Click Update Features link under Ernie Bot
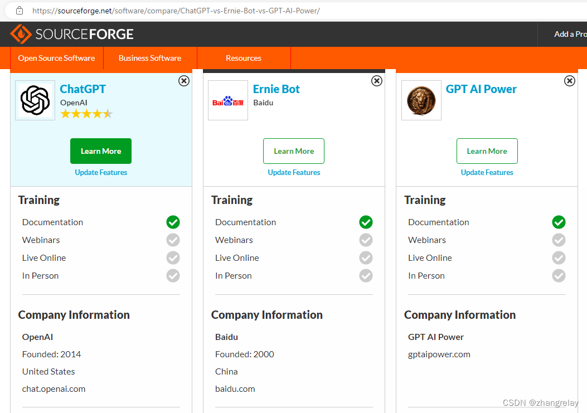The image size is (587, 413). [294, 172]
